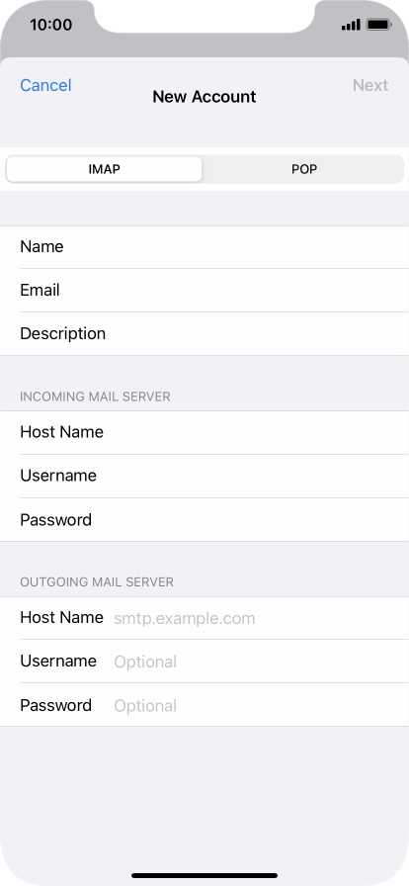Tap the battery icon in the status bar
Image resolution: width=409 pixels, height=886 pixels.
click(x=378, y=25)
